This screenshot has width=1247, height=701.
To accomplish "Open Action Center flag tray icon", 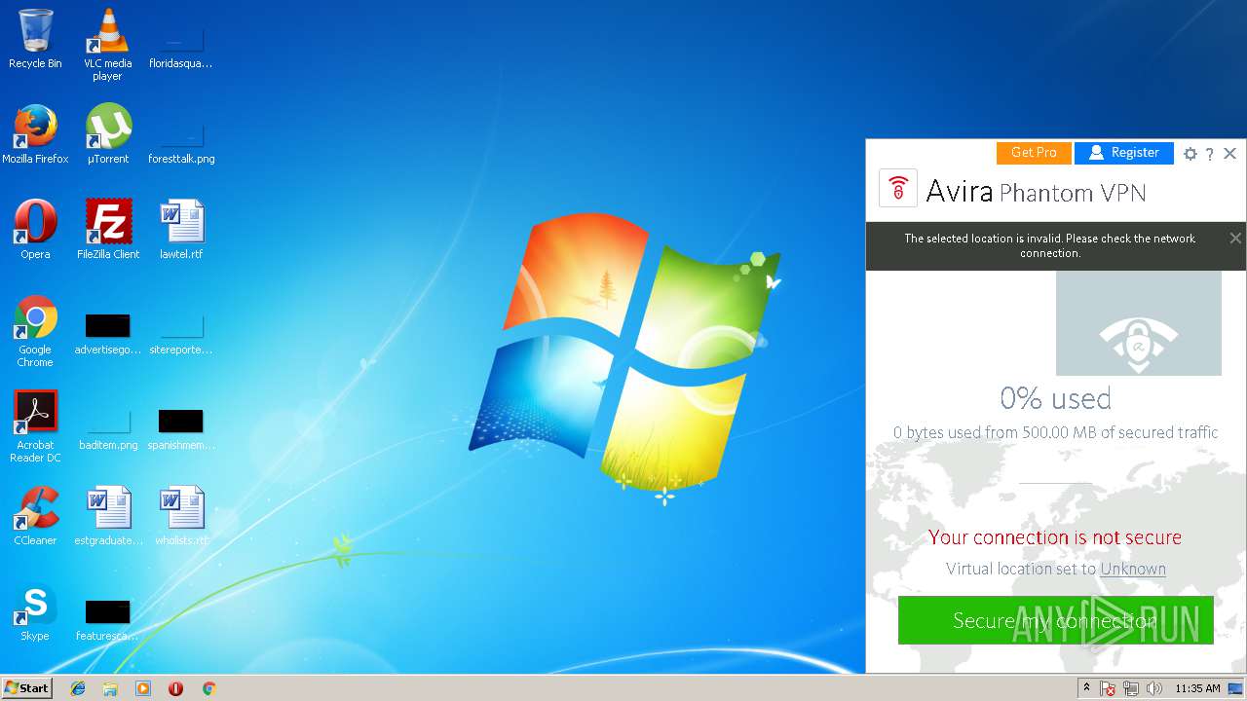I will (x=1108, y=688).
